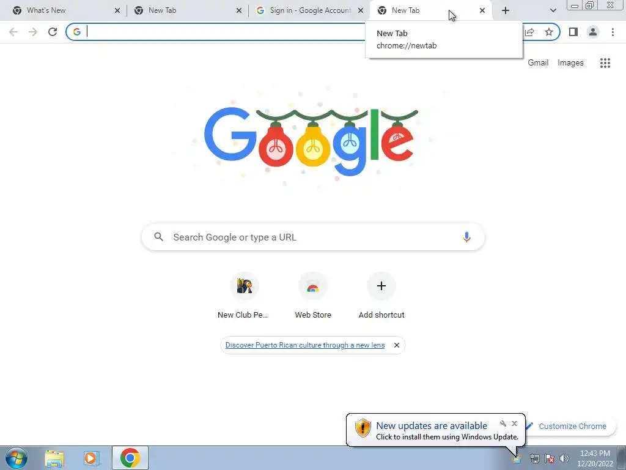Click the Customize Chrome button

click(572, 427)
